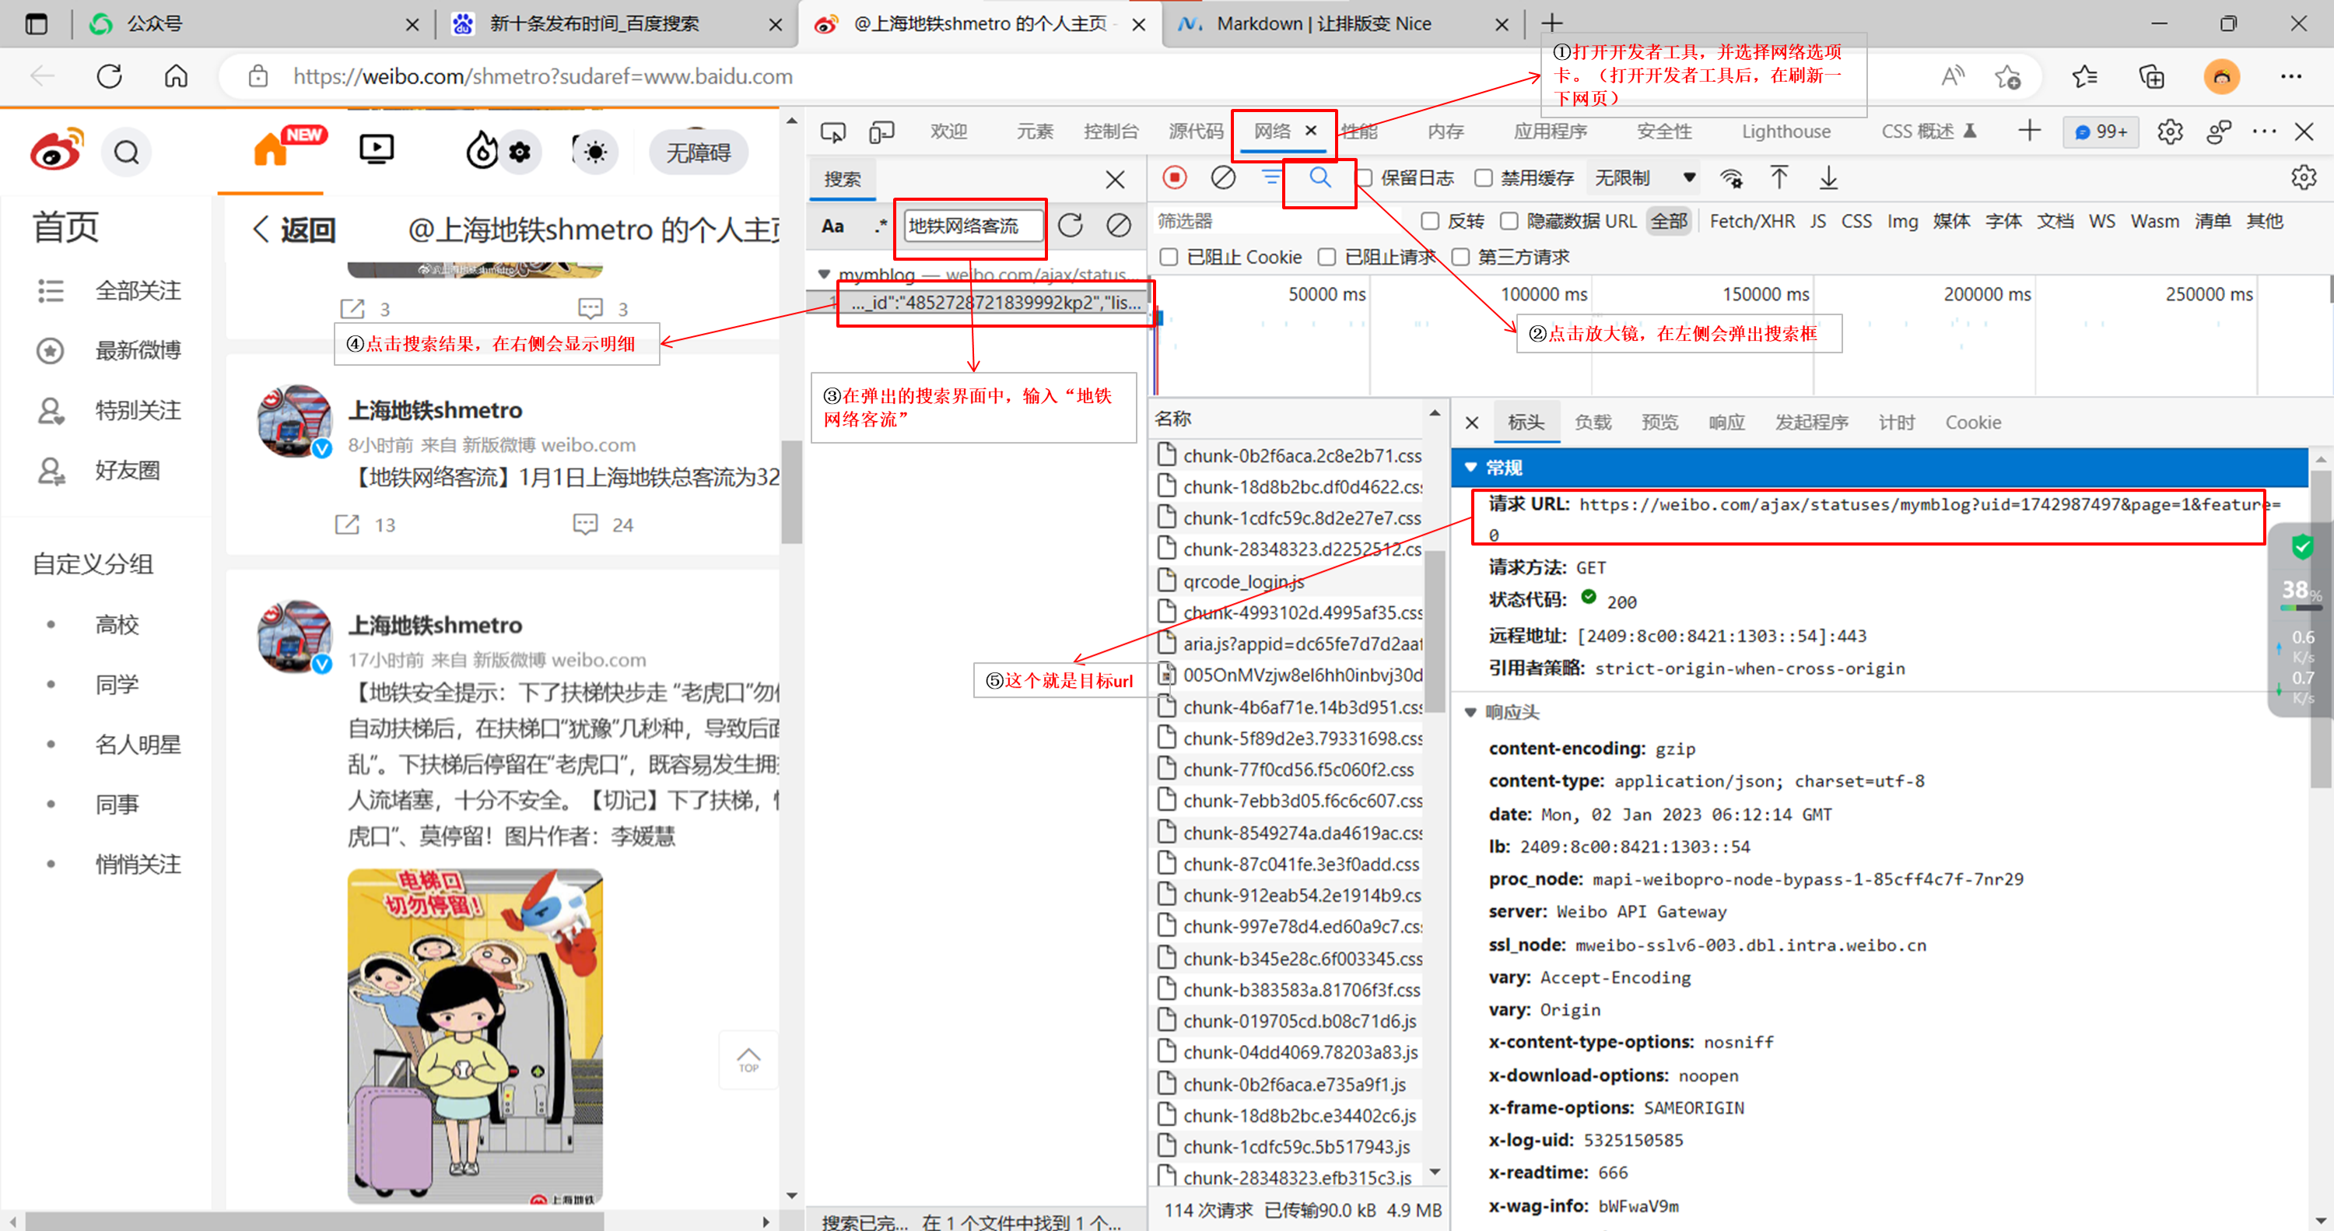This screenshot has height=1231, width=2334.
Task: Click the DevTools inspect element icon
Action: click(x=832, y=132)
